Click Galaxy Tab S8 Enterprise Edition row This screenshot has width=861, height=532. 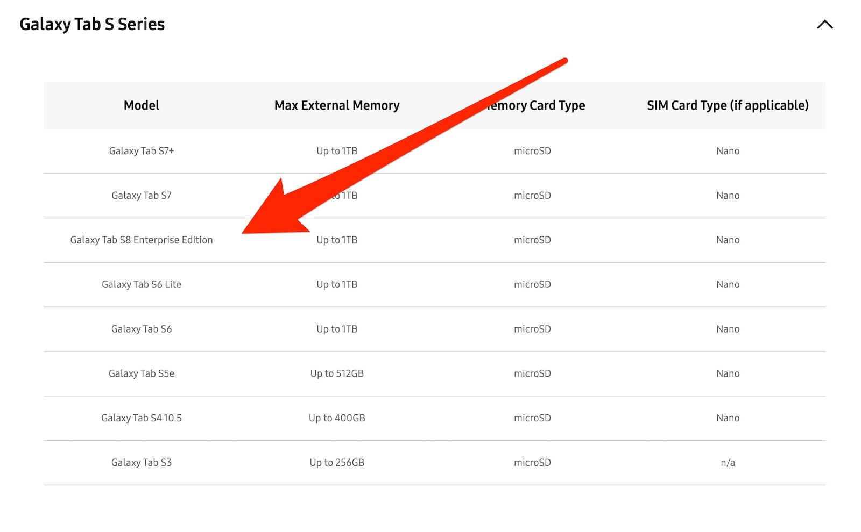tap(142, 240)
